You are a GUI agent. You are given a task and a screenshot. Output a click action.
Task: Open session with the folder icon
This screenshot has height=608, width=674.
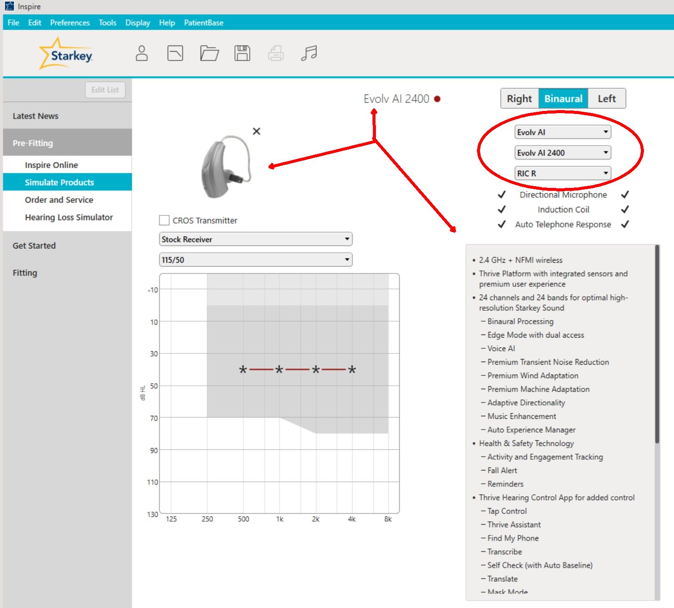[209, 53]
